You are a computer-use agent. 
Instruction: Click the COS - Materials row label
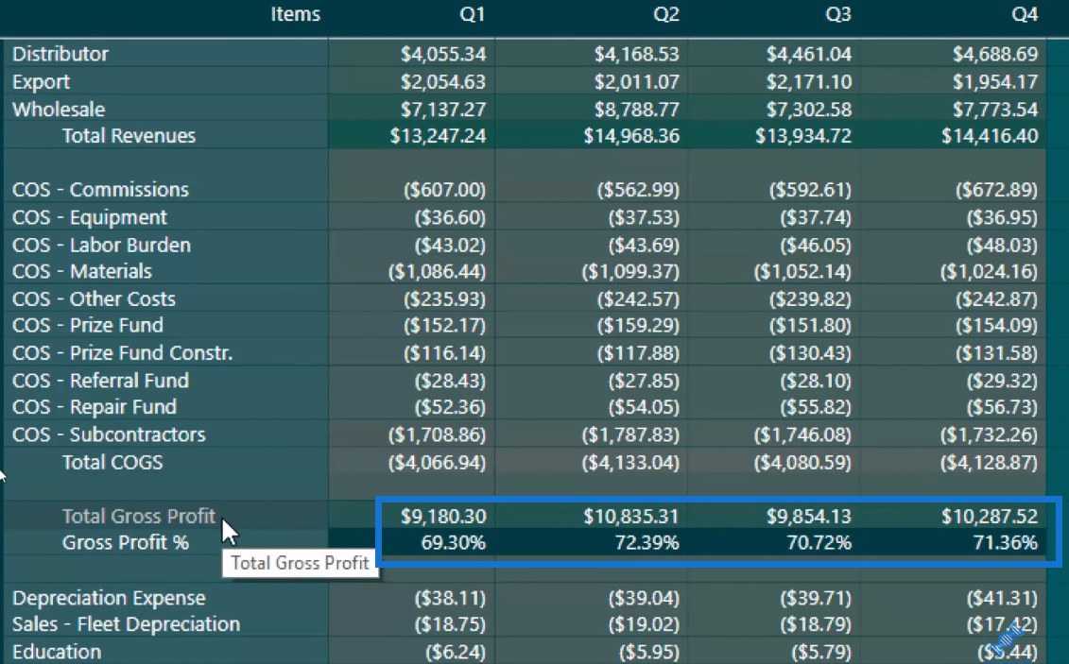(x=82, y=271)
